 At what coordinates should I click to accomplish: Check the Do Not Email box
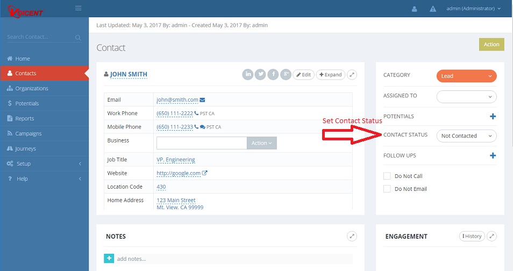coord(387,189)
